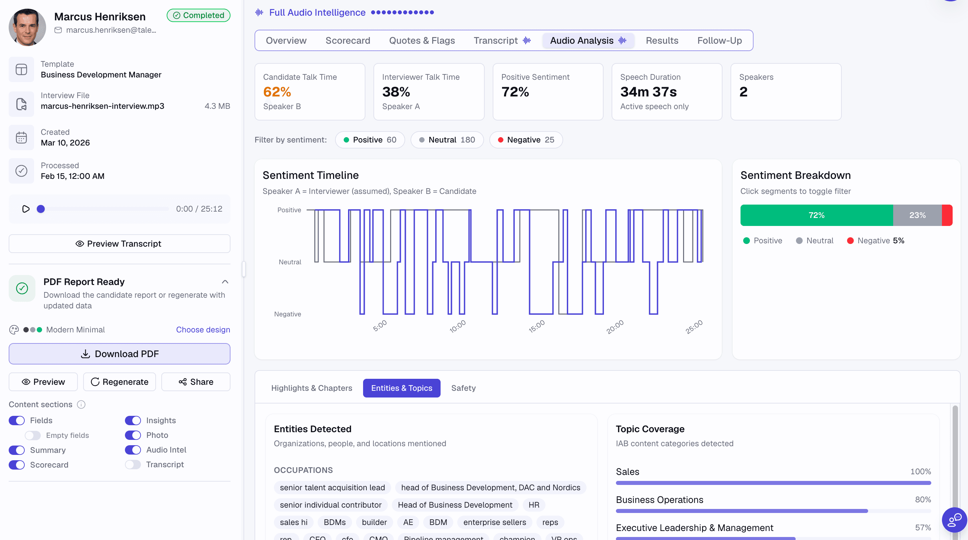Screen dimensions: 968x540
Task: Open the Safety sub-tab
Action: point(463,388)
